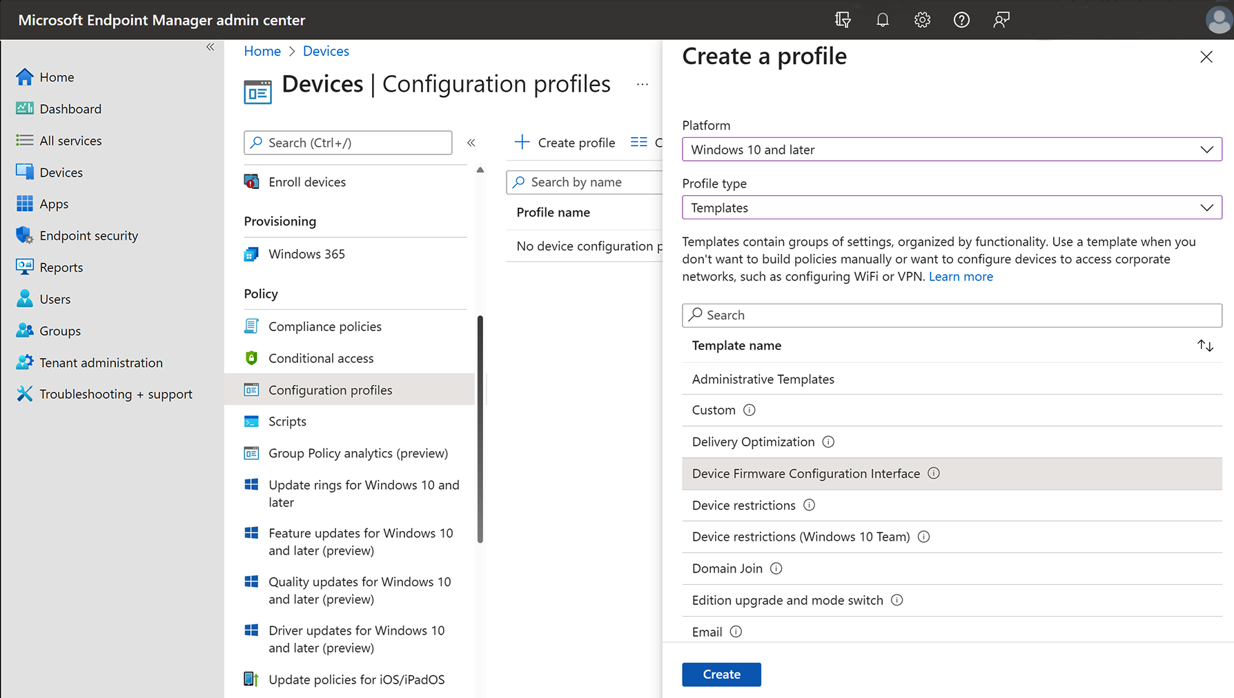
Task: Open the Help question mark menu
Action: [x=961, y=19]
